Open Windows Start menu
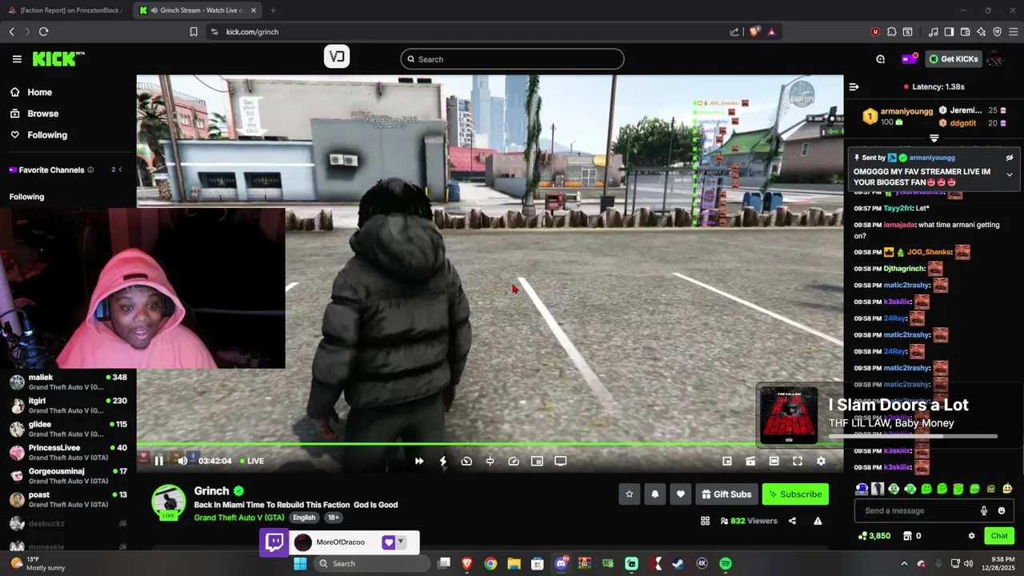Viewport: 1024px width, 576px height. pyautogui.click(x=300, y=564)
